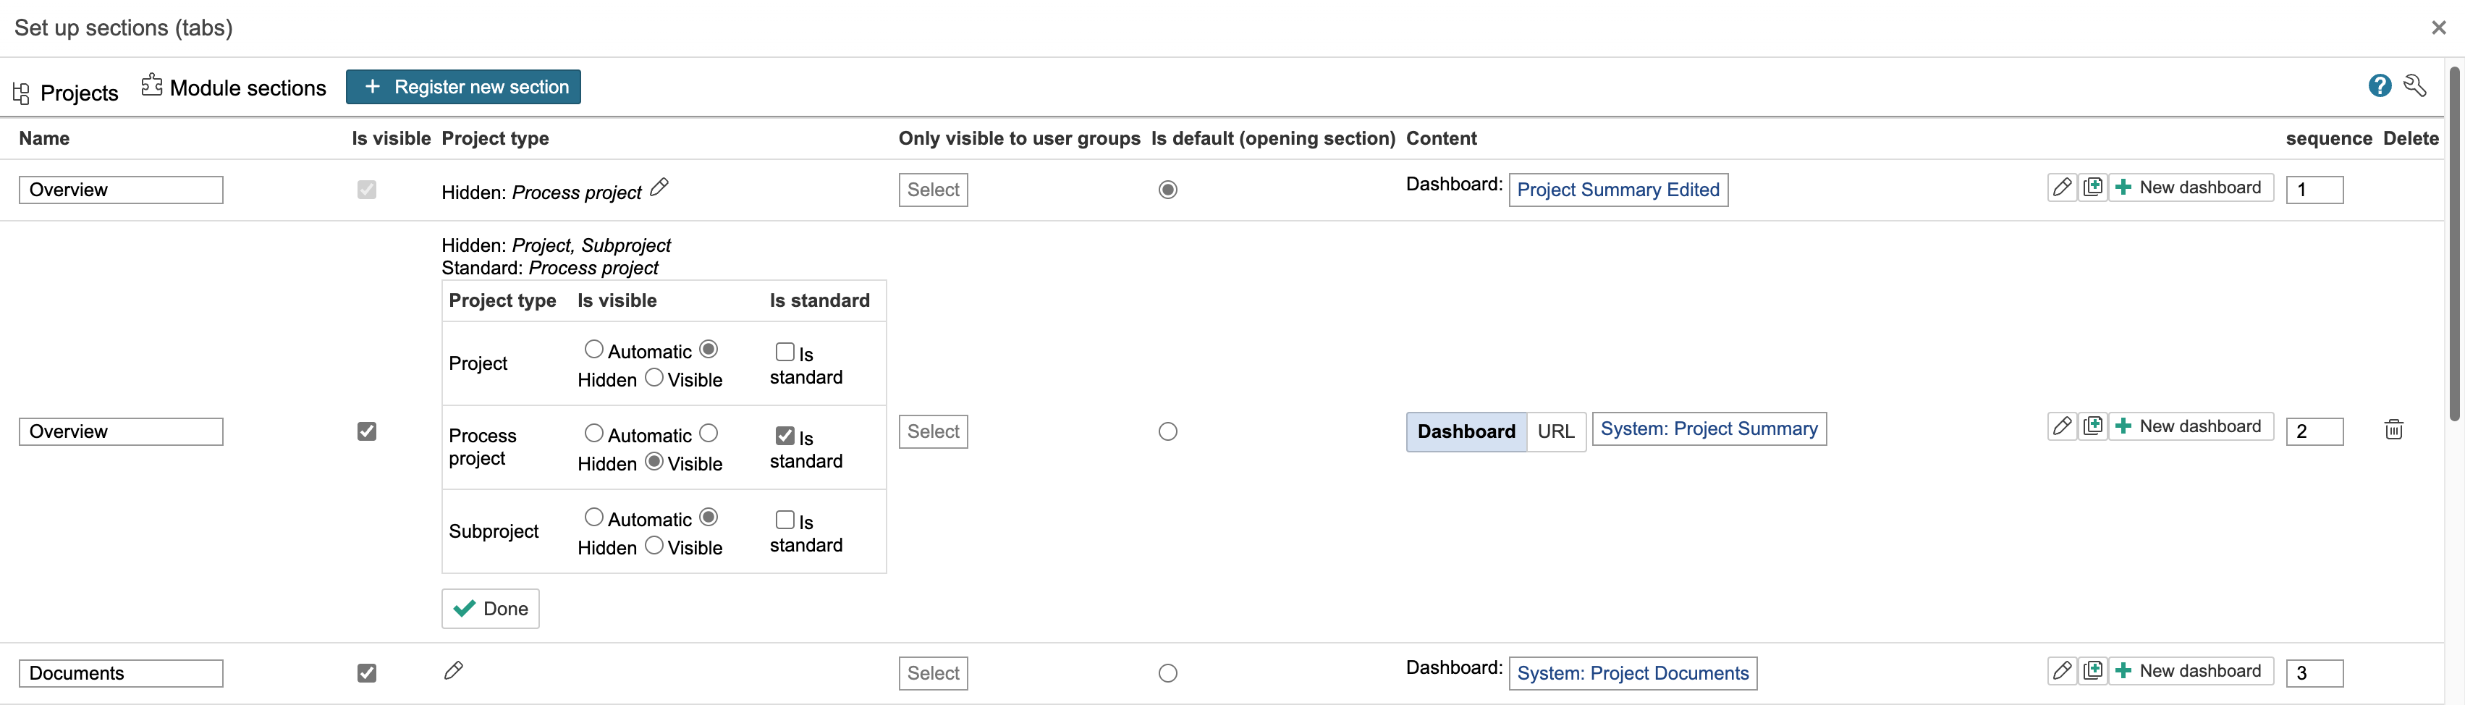Edit dashboard pencil icon for System: Project Summary
This screenshot has height=705, width=2465.
2061,426
